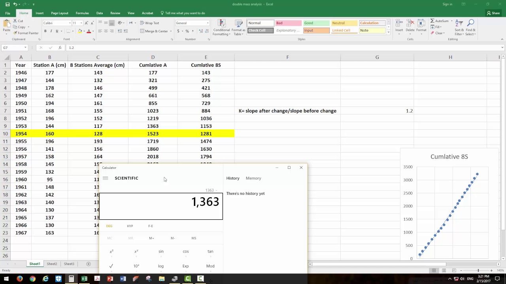Center text horizontally in cell
506x284 pixels.
106,31
